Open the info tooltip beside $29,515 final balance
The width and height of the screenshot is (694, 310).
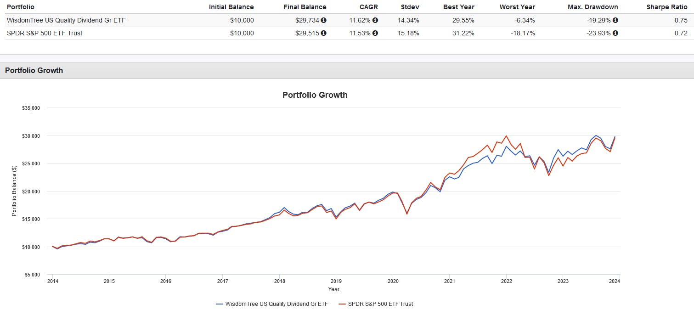323,33
